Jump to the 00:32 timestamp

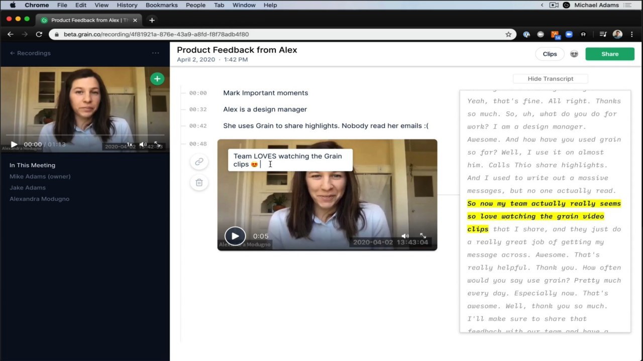pos(198,109)
